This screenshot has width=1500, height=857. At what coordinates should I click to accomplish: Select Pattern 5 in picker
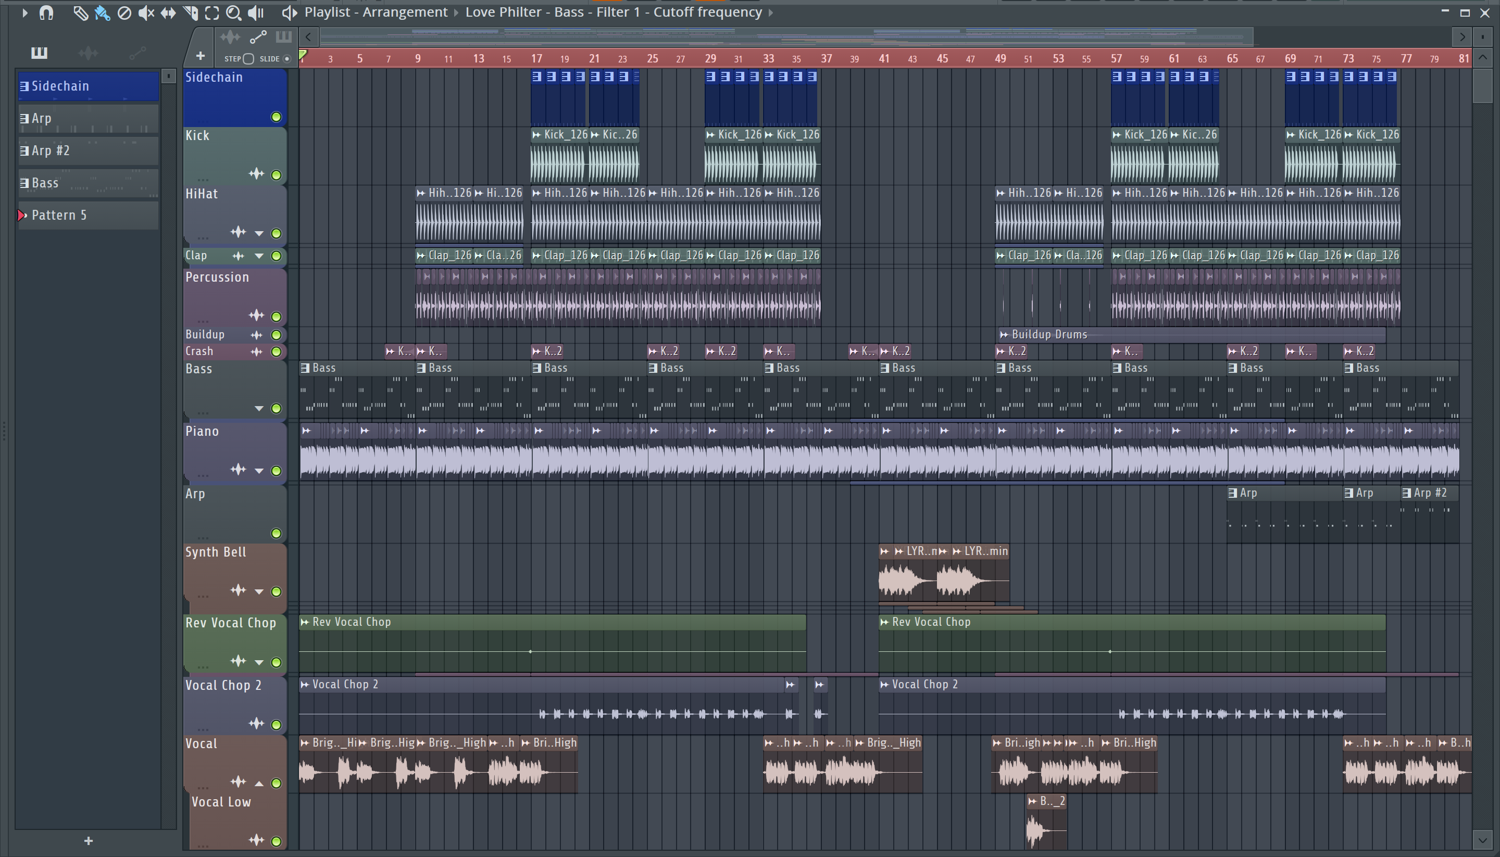point(89,216)
